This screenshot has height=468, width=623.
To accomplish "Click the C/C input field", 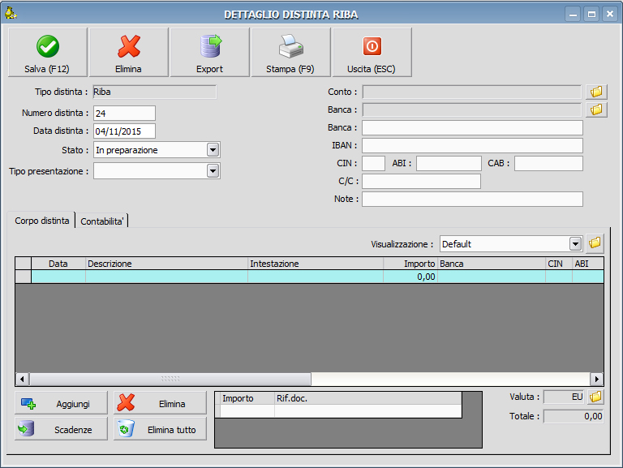I will 421,181.
